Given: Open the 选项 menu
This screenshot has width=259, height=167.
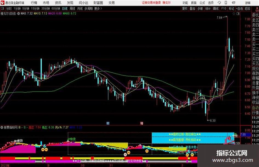Looking at the screenshot, I should (x=211, y=3).
